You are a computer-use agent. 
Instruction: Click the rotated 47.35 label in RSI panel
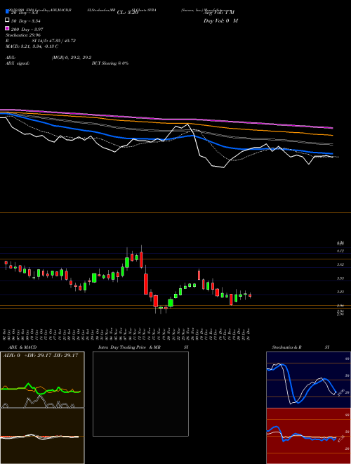coord(341,439)
